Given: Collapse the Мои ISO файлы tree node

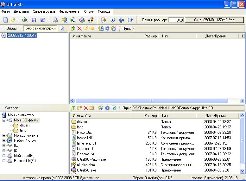Looking at the screenshot, I should 4,120.
